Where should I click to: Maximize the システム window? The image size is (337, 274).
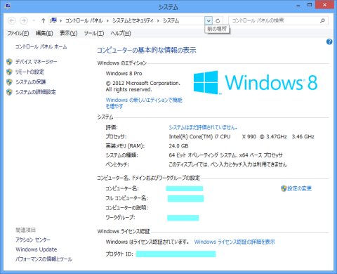[310, 5]
